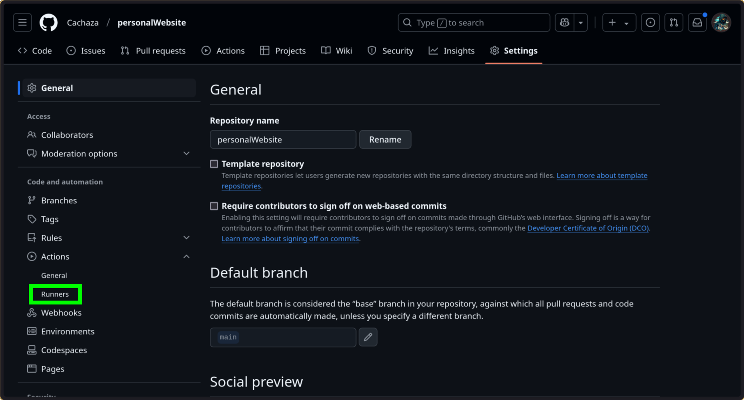Switch to the Projects tab
Viewport: 744px width, 400px height.
(x=283, y=51)
